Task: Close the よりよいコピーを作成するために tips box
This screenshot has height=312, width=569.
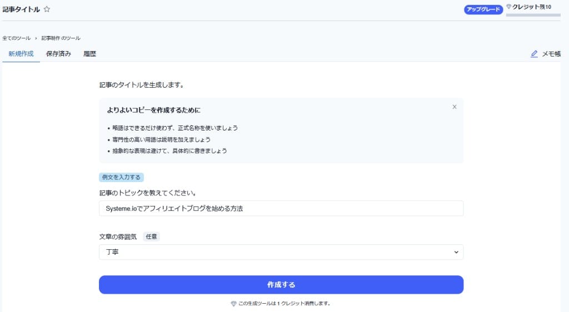Action: [x=455, y=107]
